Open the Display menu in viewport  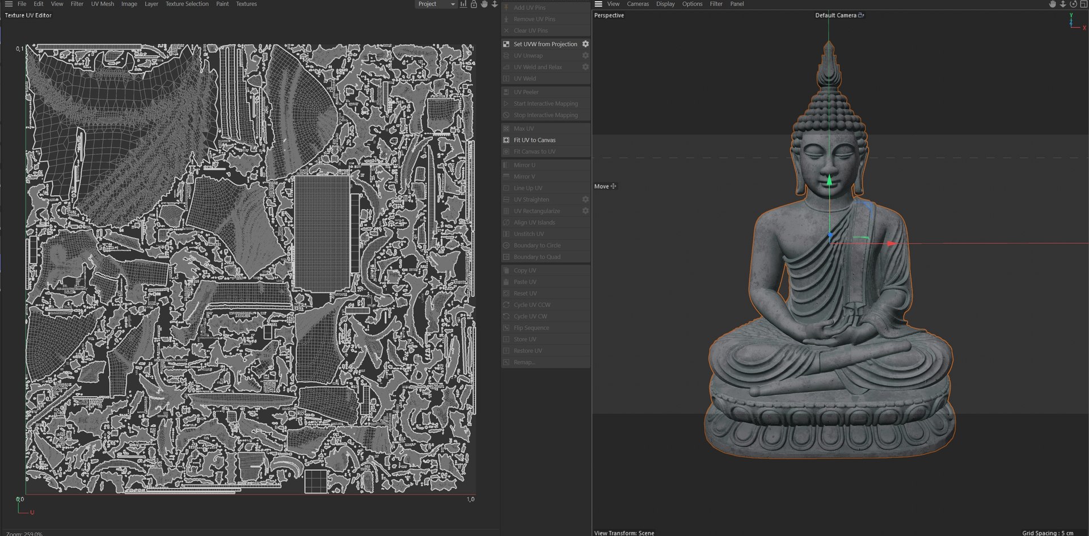(665, 4)
